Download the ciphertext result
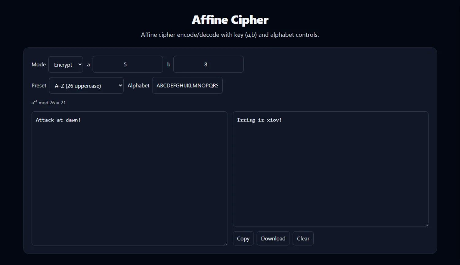The height and width of the screenshot is (265, 460). coord(273,238)
